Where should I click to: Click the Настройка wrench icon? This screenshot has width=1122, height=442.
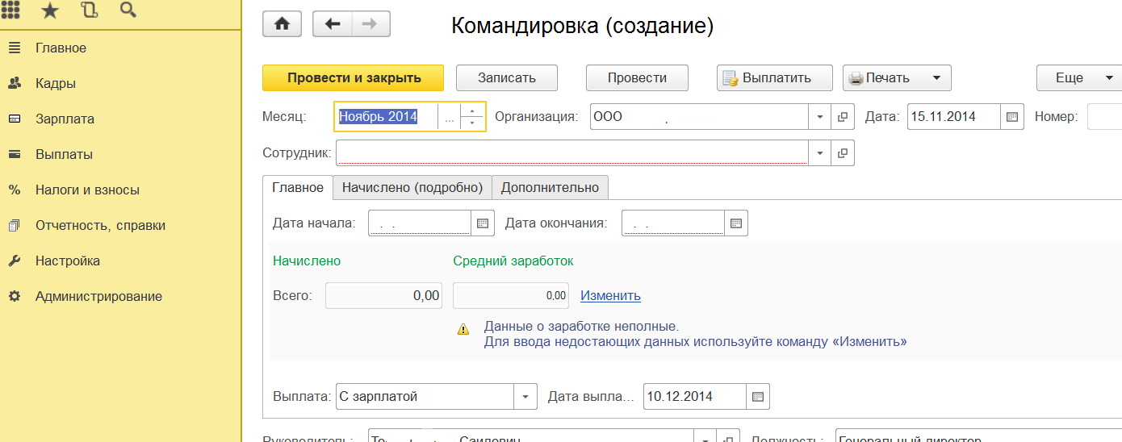pyautogui.click(x=14, y=261)
